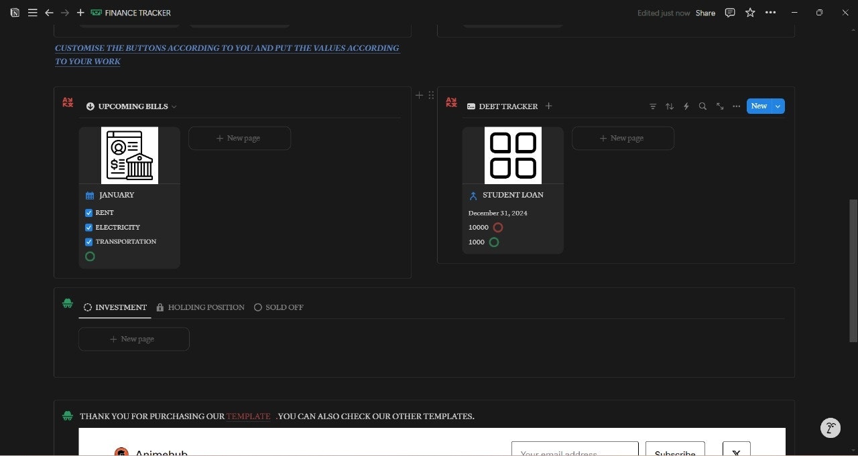Click the plus icon beside Debt Tracker
The height and width of the screenshot is (456, 858).
pos(548,106)
